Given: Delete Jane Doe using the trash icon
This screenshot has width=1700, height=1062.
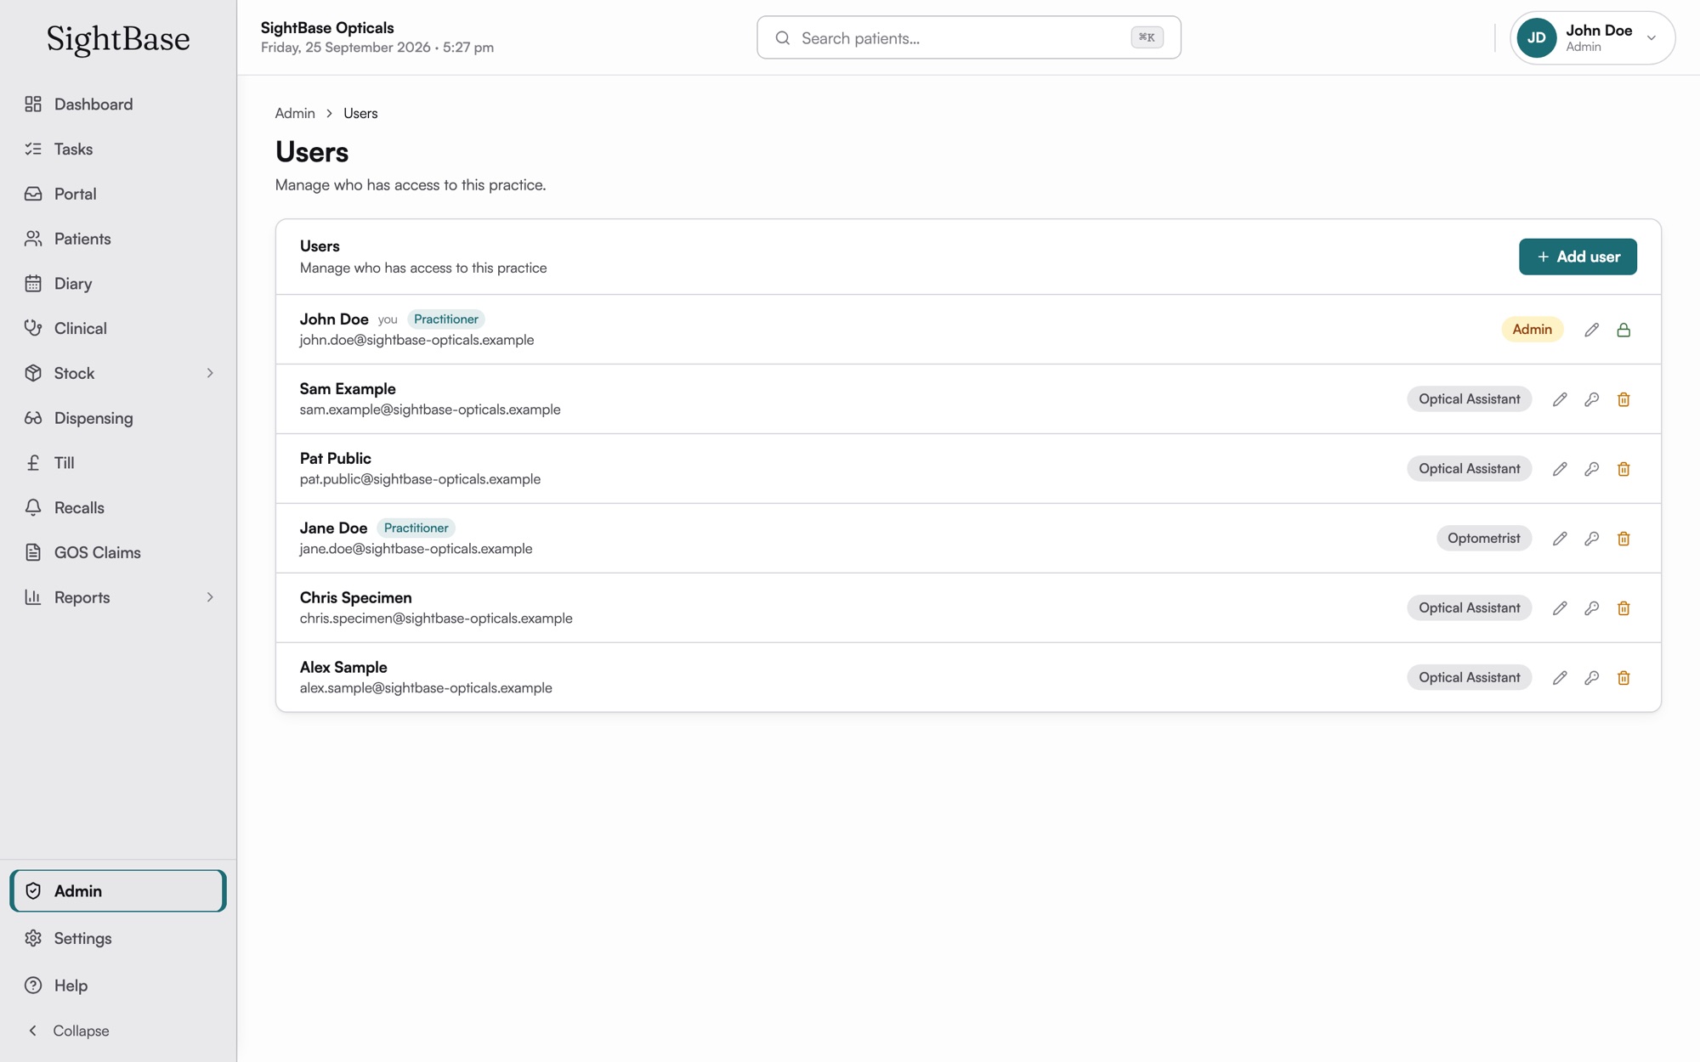Looking at the screenshot, I should [x=1623, y=539].
